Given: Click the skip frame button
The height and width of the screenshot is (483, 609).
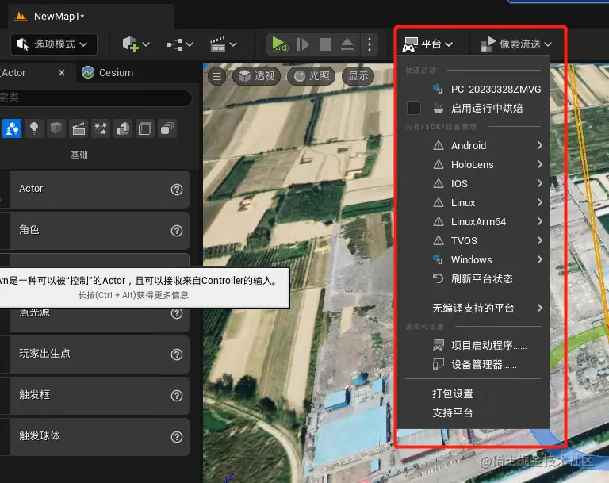Looking at the screenshot, I should click(x=303, y=44).
